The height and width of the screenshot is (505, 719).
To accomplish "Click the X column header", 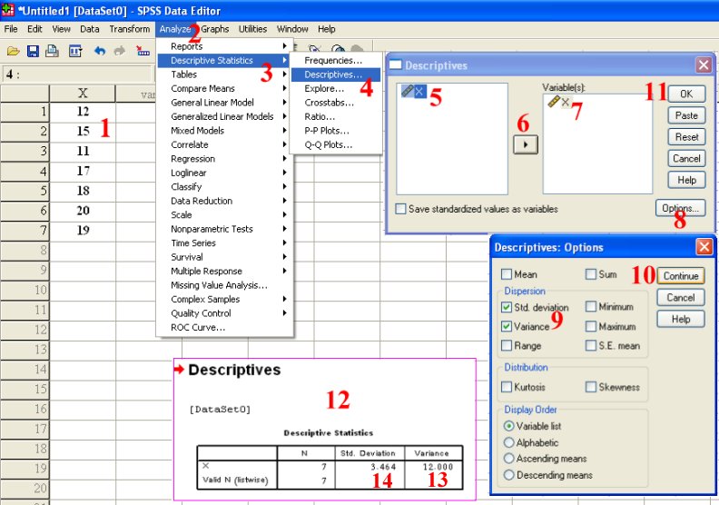I will pos(83,94).
